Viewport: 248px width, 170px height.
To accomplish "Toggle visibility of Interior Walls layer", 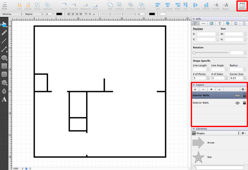I will (237, 95).
